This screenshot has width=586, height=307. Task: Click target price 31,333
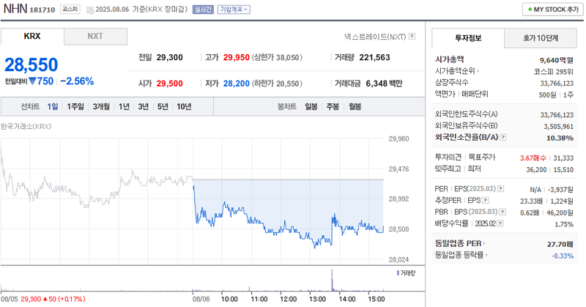[563, 158]
